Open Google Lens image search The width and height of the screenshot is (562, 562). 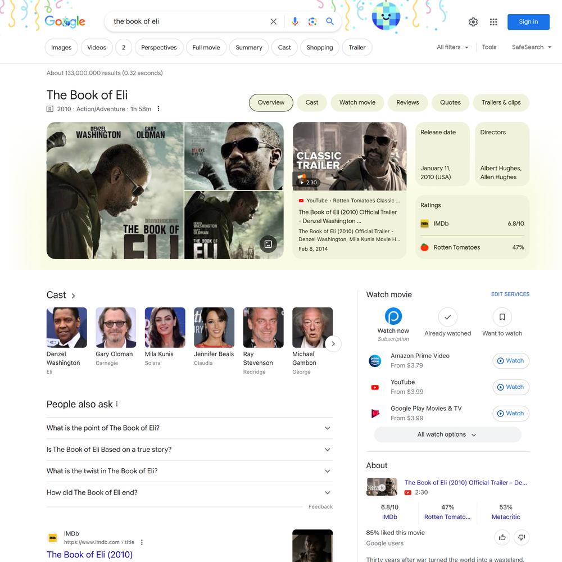pos(312,21)
